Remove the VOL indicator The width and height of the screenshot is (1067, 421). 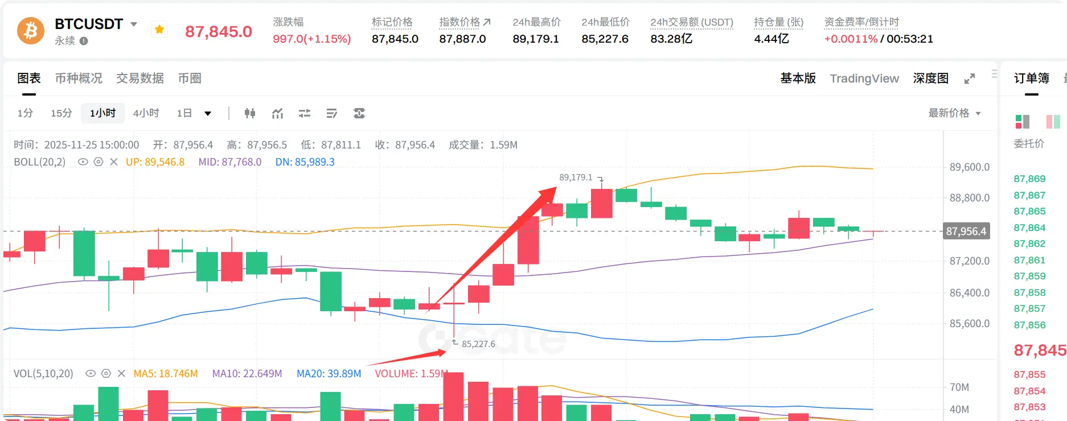(121, 374)
